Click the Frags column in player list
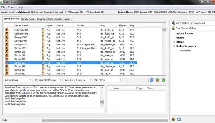The width and height of the screenshot is (215, 123). (x=139, y=88)
